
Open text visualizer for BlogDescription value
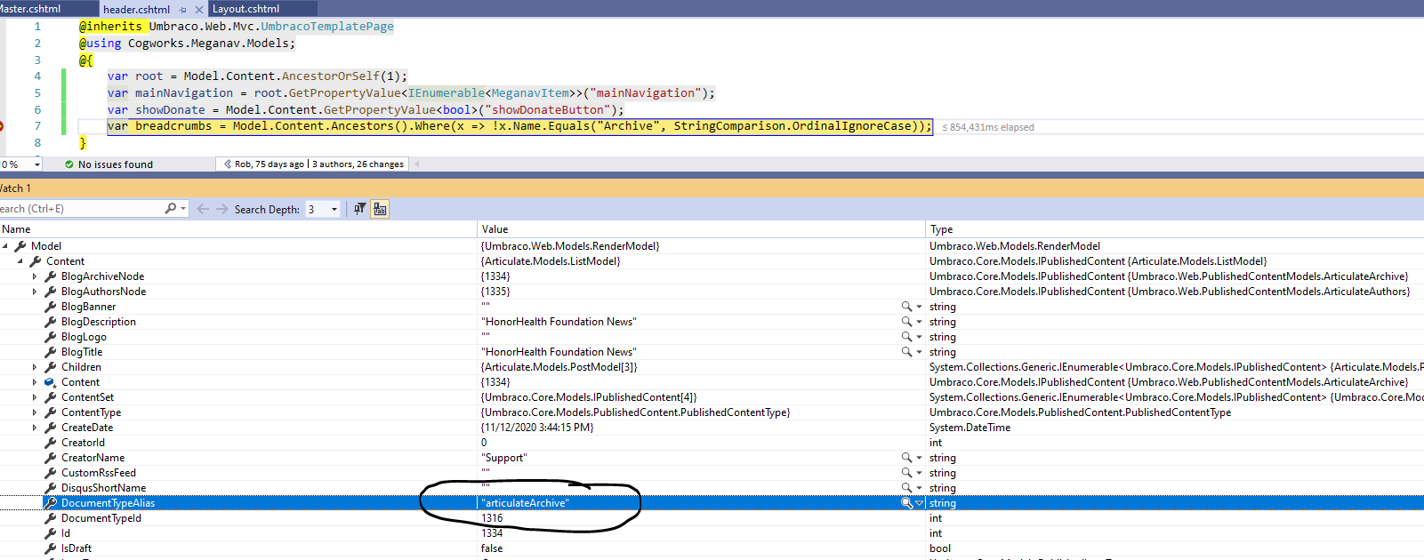coord(906,322)
